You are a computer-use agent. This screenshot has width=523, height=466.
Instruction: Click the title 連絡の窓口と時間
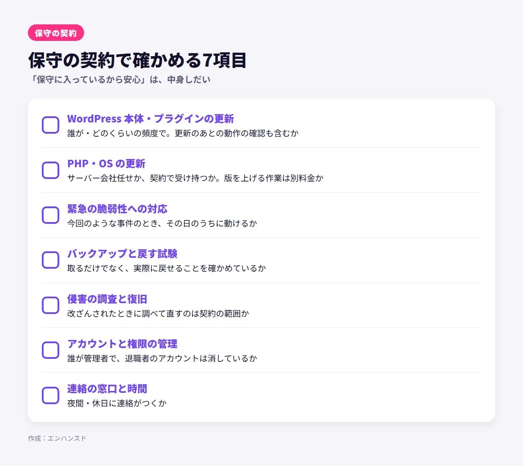[107, 389]
